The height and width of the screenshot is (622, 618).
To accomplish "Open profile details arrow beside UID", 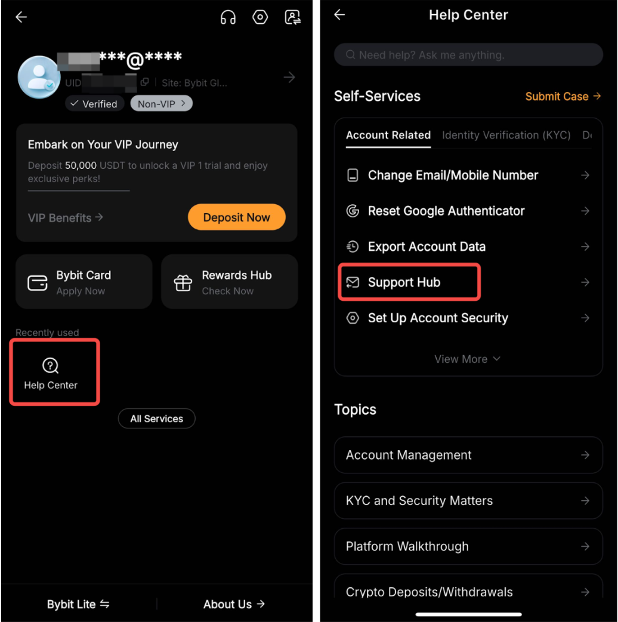I will (x=289, y=77).
